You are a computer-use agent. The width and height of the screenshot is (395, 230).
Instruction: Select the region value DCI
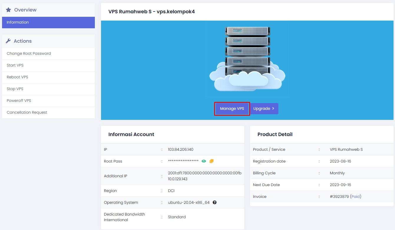pyautogui.click(x=171, y=191)
